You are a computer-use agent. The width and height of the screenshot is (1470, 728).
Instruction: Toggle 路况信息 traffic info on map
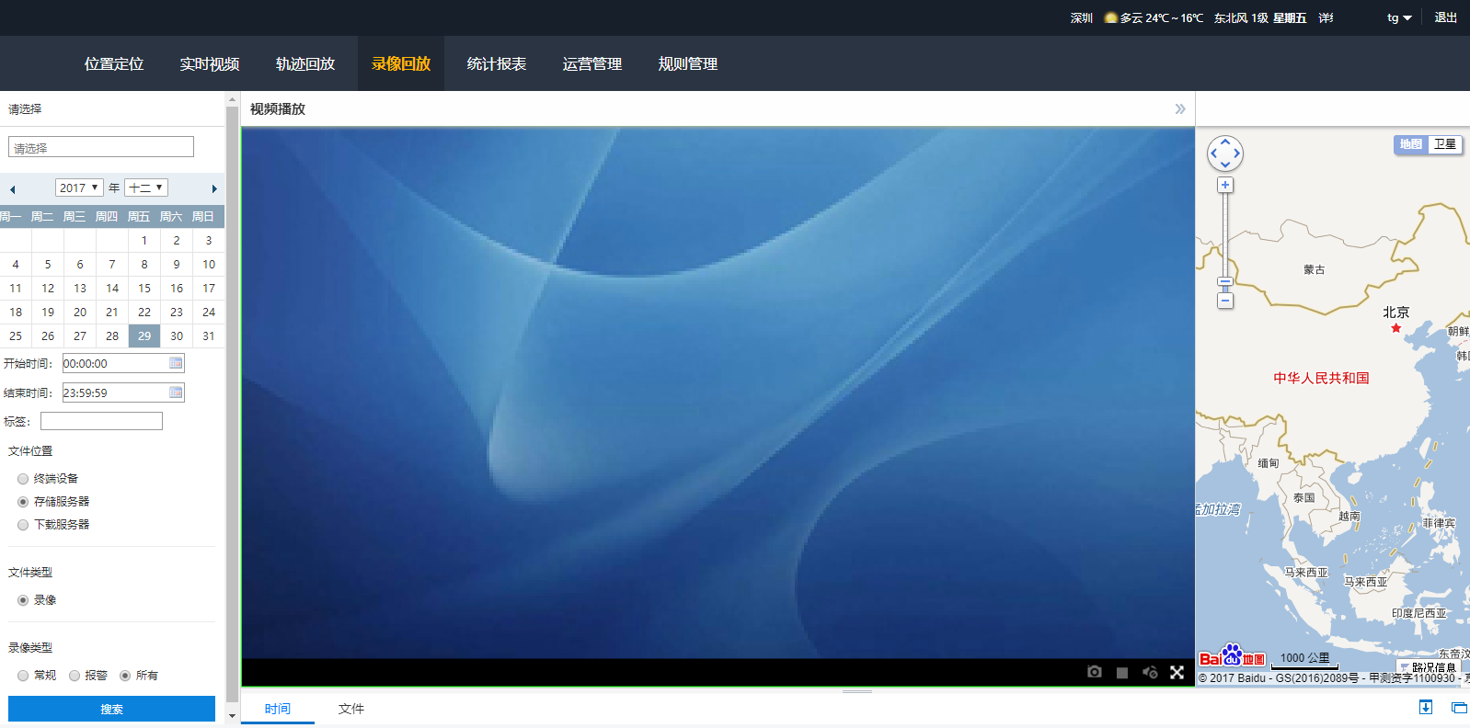click(1427, 667)
